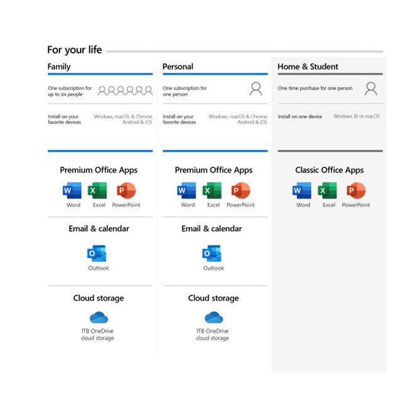The image size is (409, 409).
Task: Click the 'Word' label in Family column
Action: 74,205
